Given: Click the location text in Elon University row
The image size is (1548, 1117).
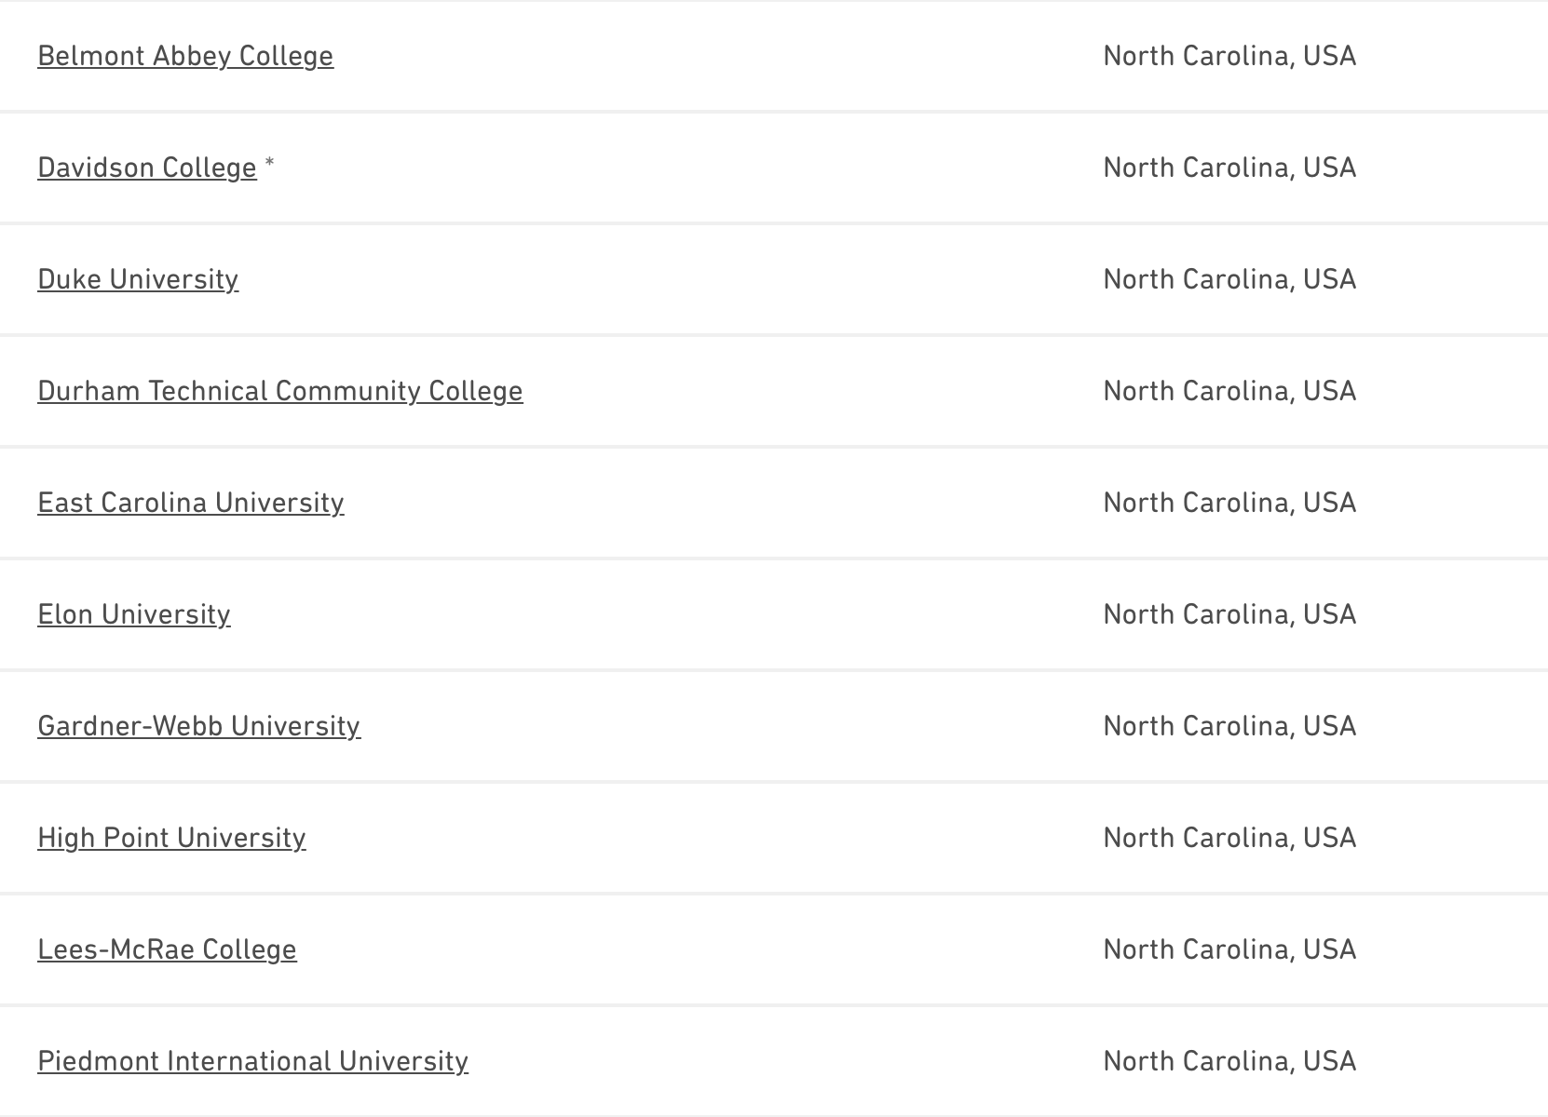Looking at the screenshot, I should tap(1229, 614).
